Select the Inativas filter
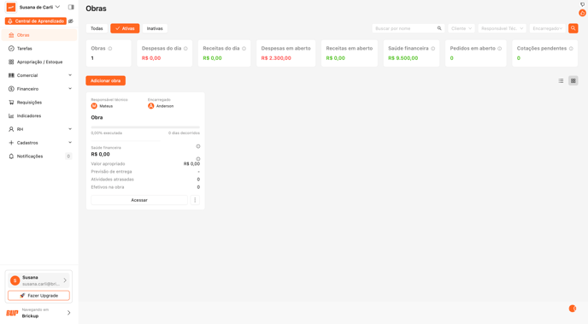This screenshot has width=588, height=324. coord(155,28)
